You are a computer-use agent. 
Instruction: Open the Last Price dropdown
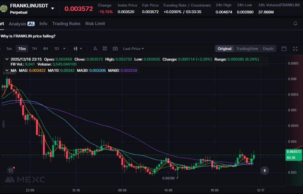(x=133, y=49)
